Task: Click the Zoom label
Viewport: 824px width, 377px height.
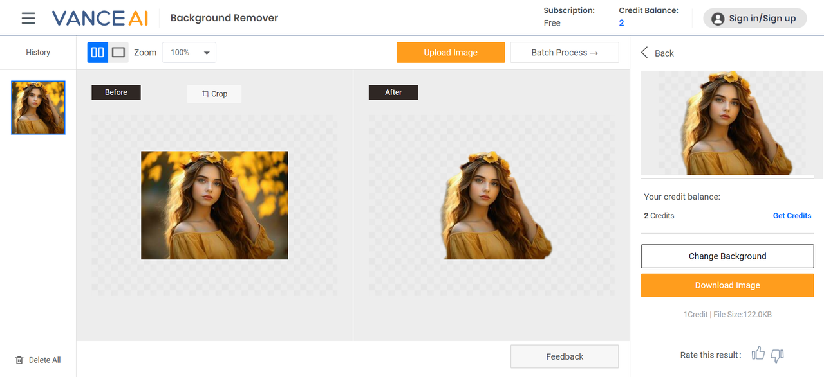Action: point(145,53)
